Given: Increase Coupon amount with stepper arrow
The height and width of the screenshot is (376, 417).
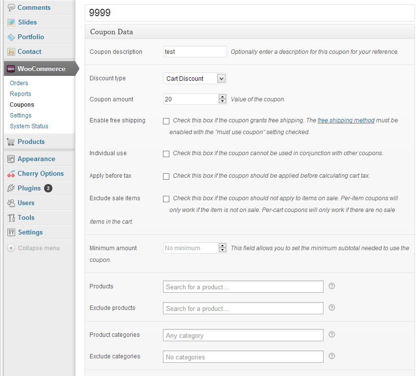Looking at the screenshot, I should click(x=222, y=97).
